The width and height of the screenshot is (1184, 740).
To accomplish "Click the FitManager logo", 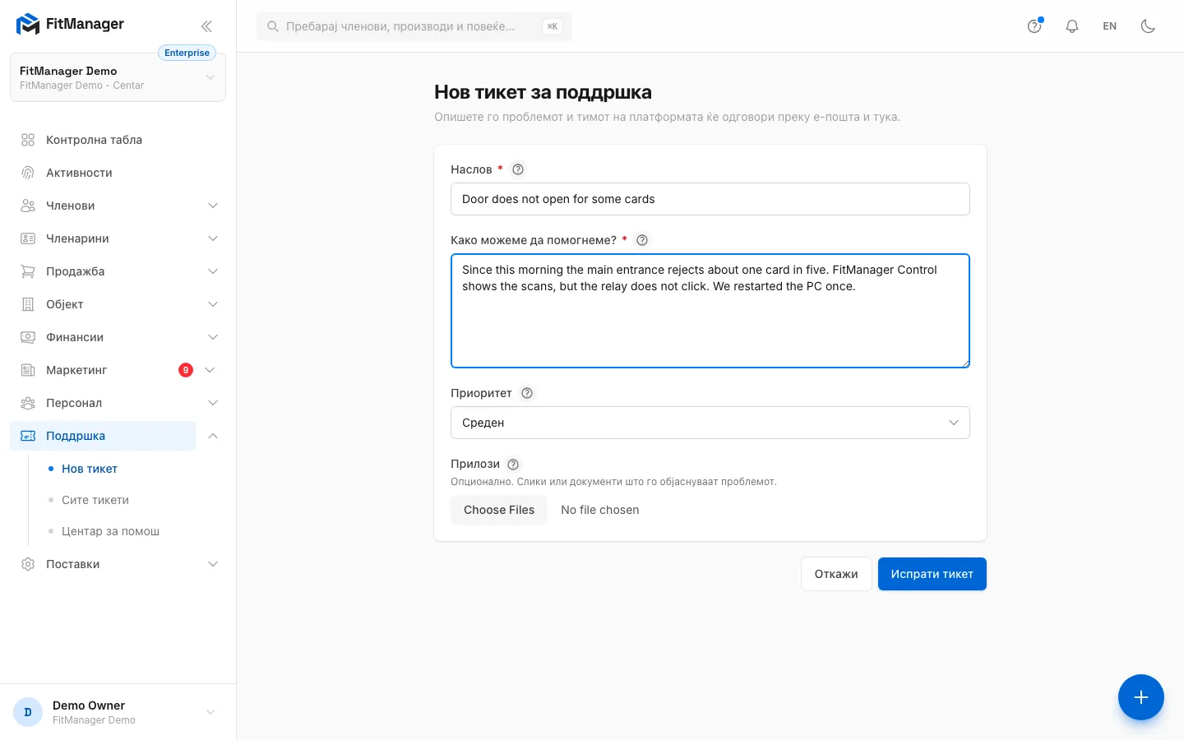I will 70,25.
